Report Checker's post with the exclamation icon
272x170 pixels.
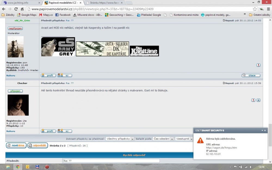(253, 100)
